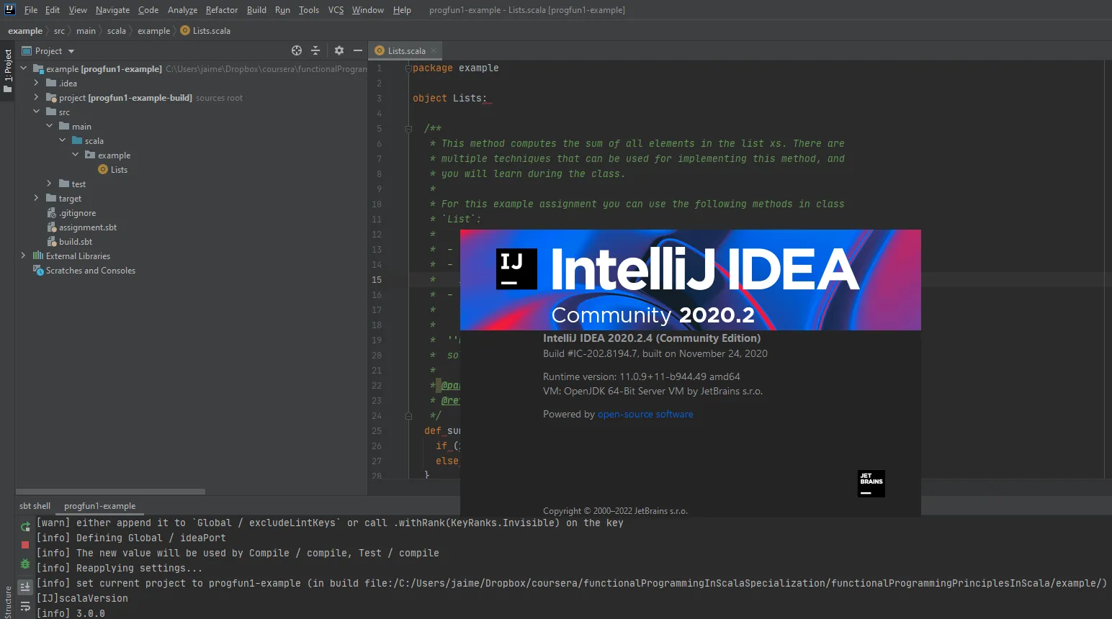Click the External Libraries icon
Image resolution: width=1112 pixels, height=619 pixels.
pyautogui.click(x=38, y=256)
